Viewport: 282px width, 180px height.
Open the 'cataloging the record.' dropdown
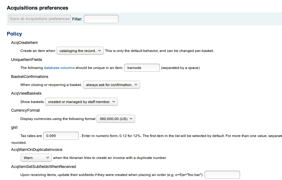pos(80,51)
